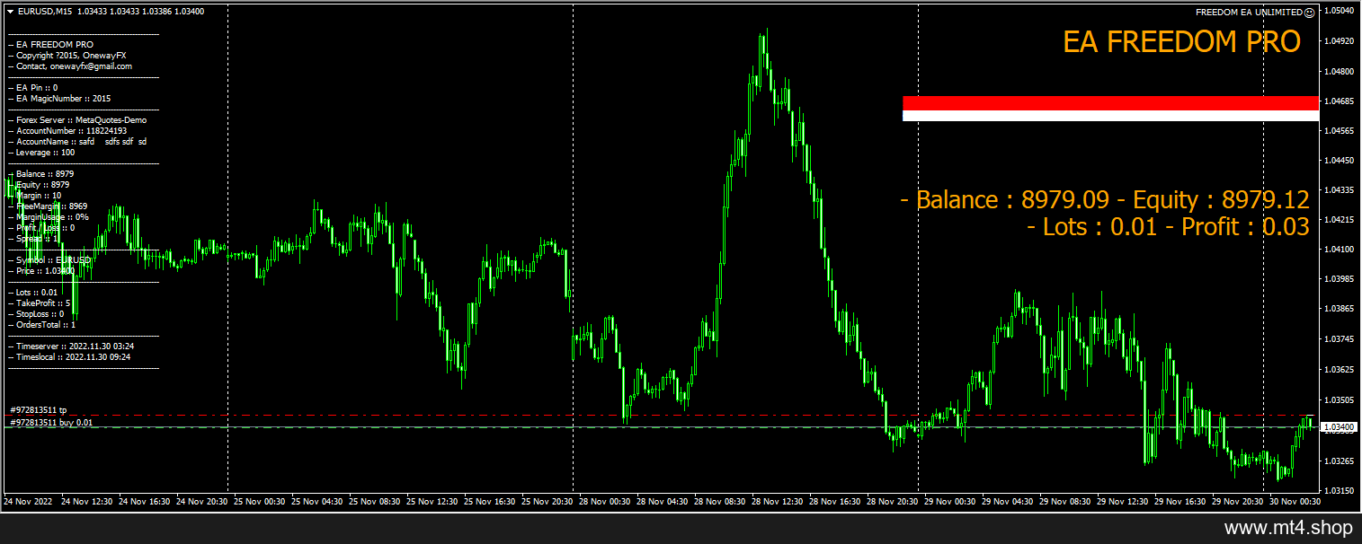
Task: Click the 25 Nov 00:30 time label
Action: pyautogui.click(x=260, y=502)
